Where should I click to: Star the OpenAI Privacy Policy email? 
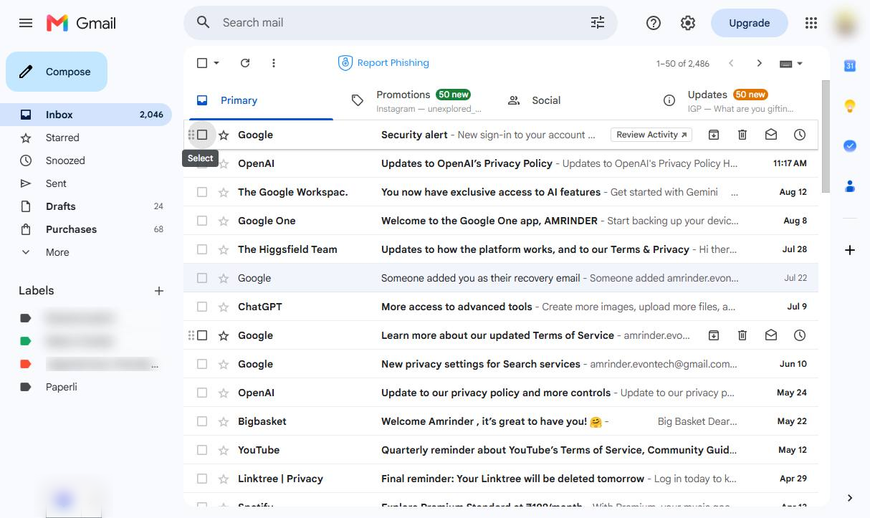coord(224,163)
